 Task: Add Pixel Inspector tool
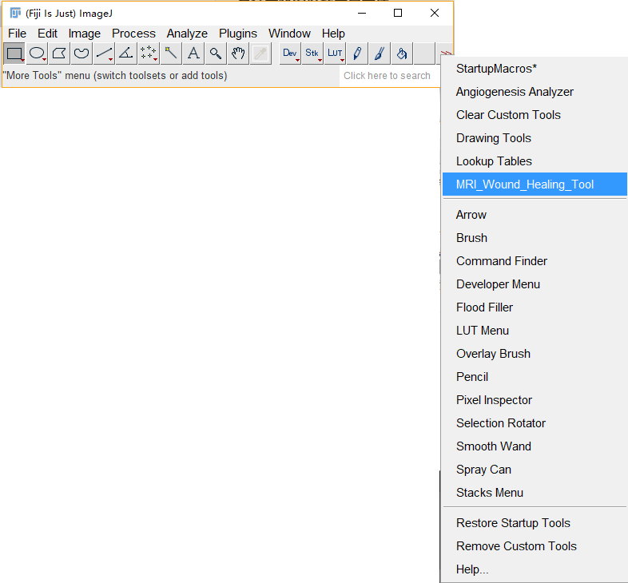535,400
